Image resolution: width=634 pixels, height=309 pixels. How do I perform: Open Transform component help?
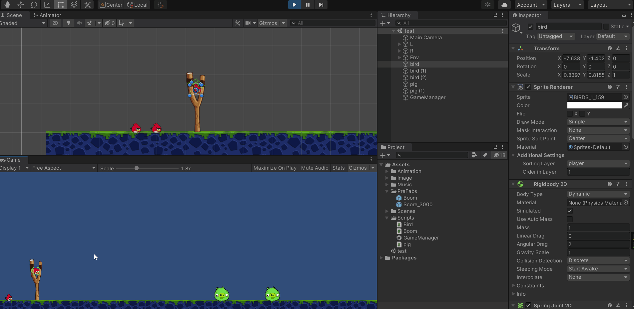(609, 48)
